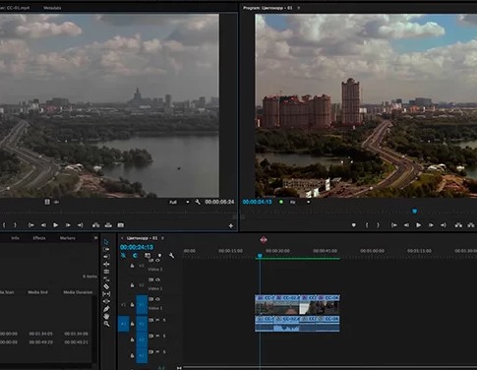
Task: Select the Slip tool
Action: click(106, 294)
